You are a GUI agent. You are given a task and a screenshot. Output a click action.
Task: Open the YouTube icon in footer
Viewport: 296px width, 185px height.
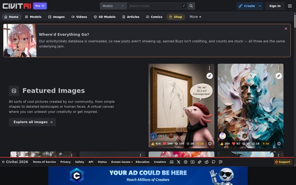click(192, 162)
